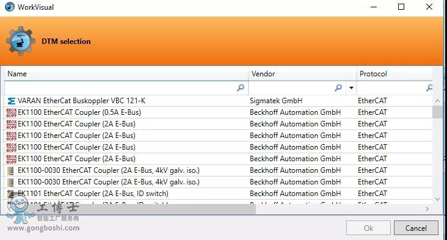The height and width of the screenshot is (240, 447).
Task: Select second EK1100-0030 EtherCAT Coupler row
Action: pyautogui.click(x=219, y=182)
